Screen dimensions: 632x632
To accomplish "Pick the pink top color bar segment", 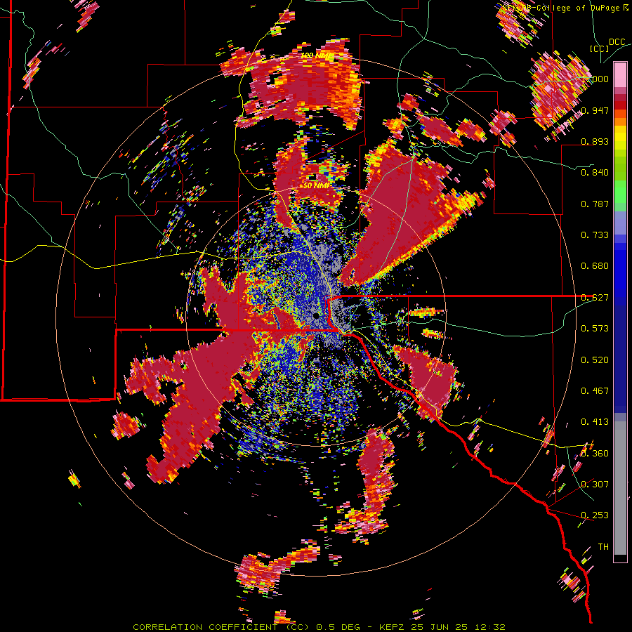I will 620,74.
